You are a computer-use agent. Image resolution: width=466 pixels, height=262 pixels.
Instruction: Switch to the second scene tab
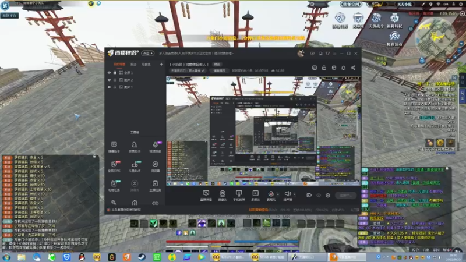[133, 64]
